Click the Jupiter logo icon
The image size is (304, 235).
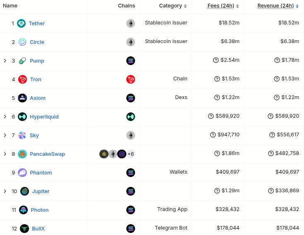click(x=24, y=191)
